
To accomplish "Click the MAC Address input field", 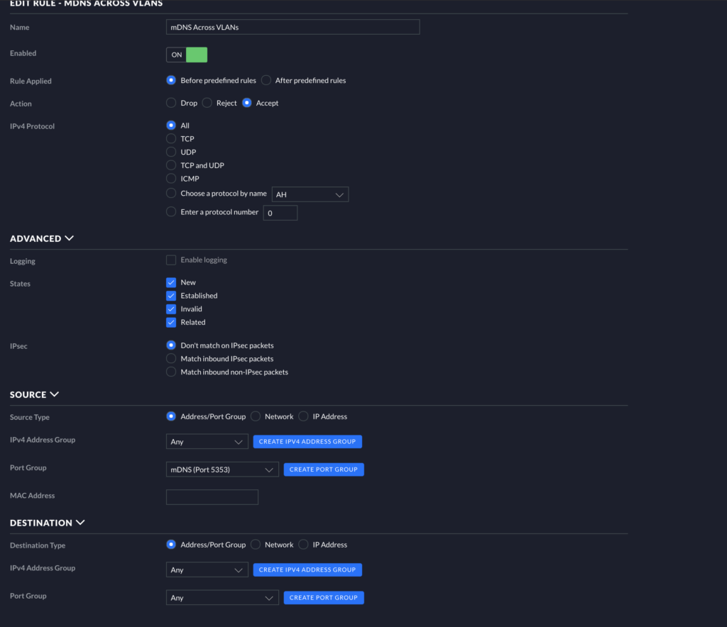I will [212, 496].
